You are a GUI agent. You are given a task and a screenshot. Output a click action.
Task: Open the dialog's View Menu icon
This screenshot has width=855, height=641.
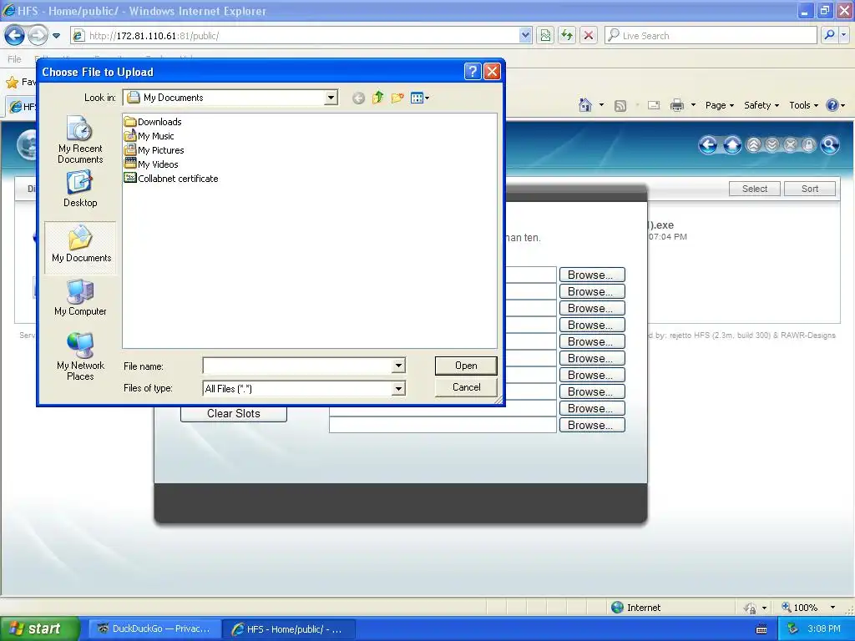coord(420,98)
